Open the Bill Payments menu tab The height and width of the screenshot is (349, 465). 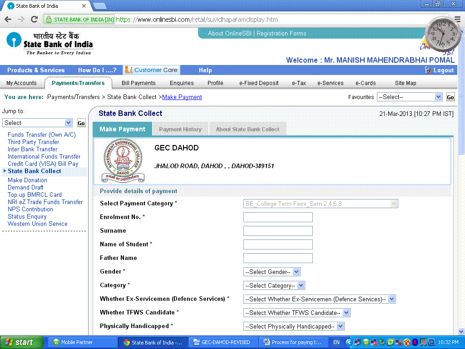[139, 83]
